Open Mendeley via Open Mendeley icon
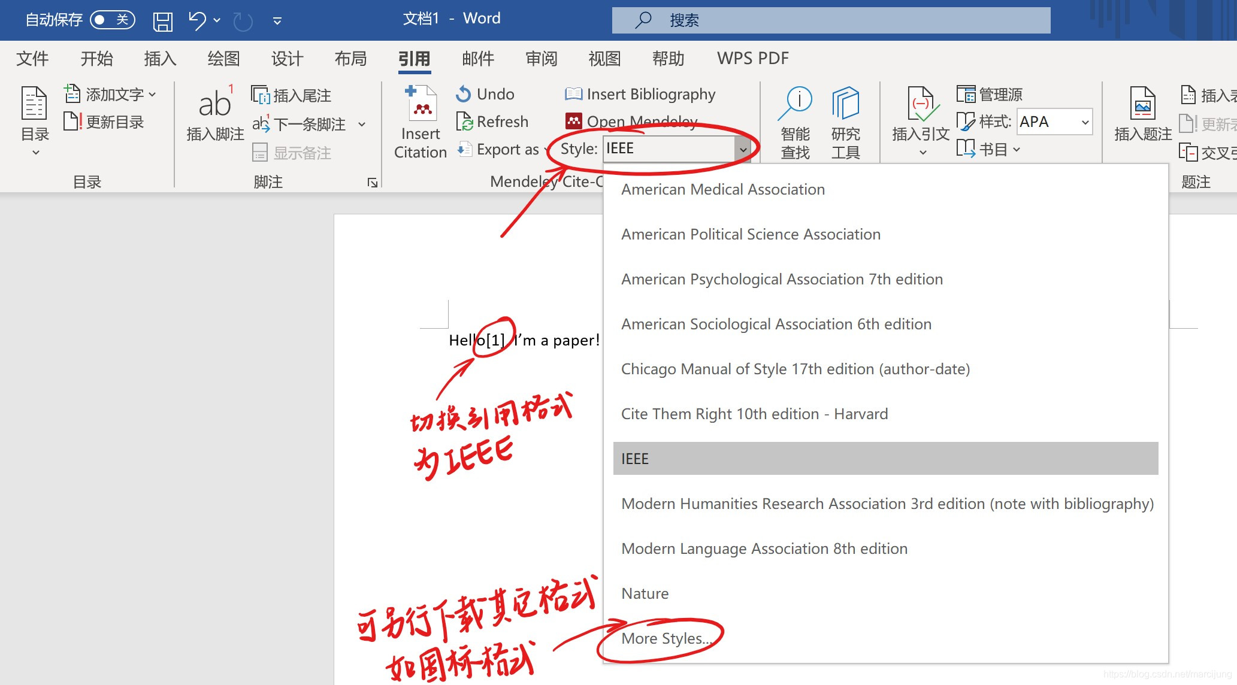1237x685 pixels. pos(573,122)
